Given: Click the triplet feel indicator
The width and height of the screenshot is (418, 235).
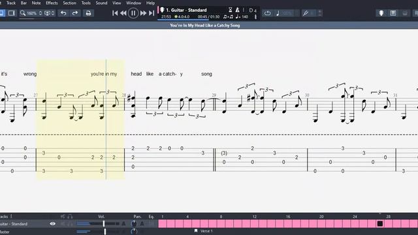Looking at the screenshot, I should point(228,17).
